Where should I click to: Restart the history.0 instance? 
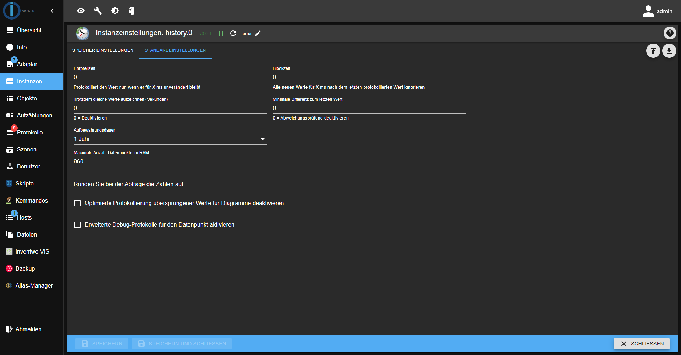click(x=233, y=33)
